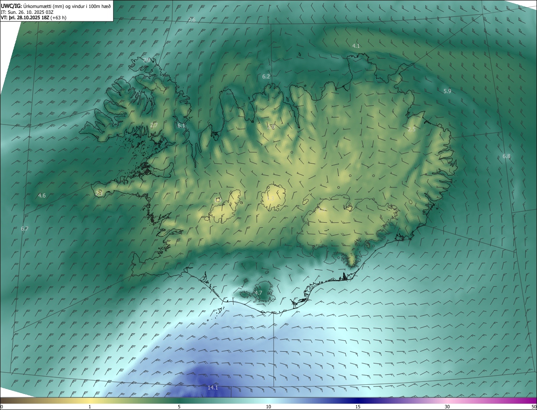Click the IT initialization time line

[27, 12]
